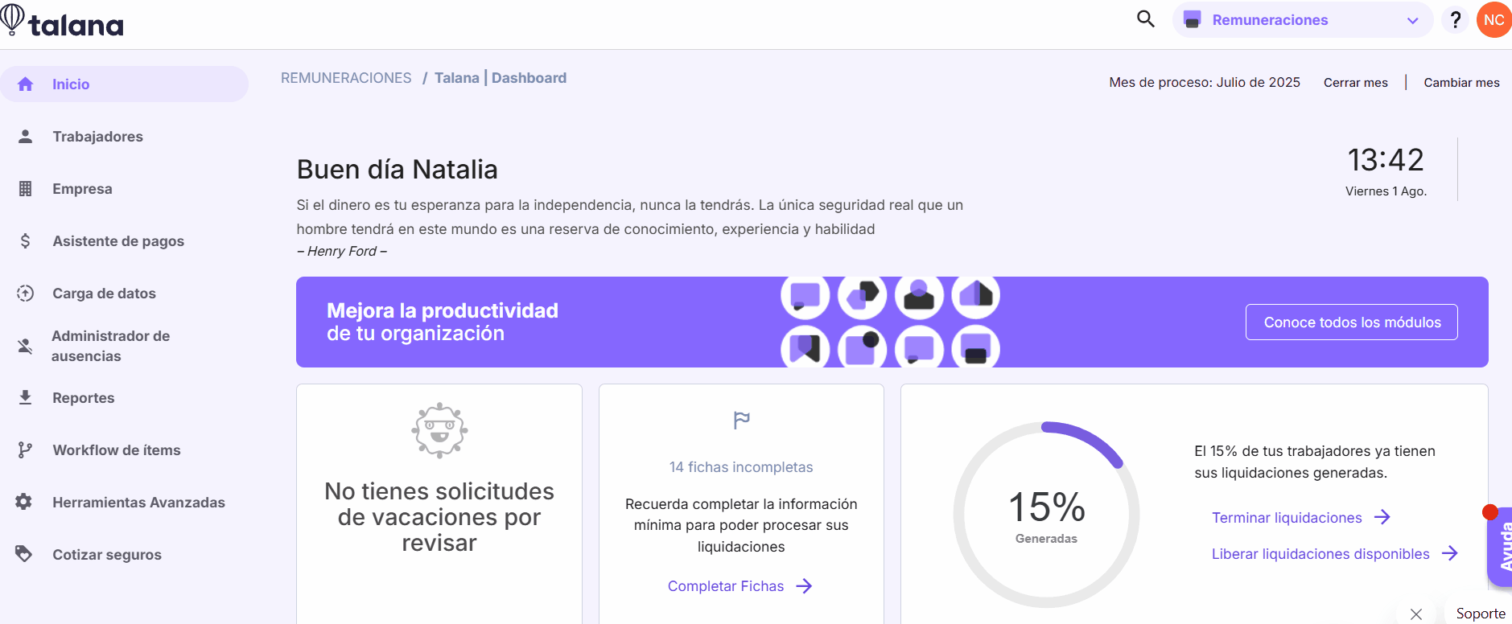
Task: Click the Workflow de ítems branch icon
Action: [x=26, y=450]
